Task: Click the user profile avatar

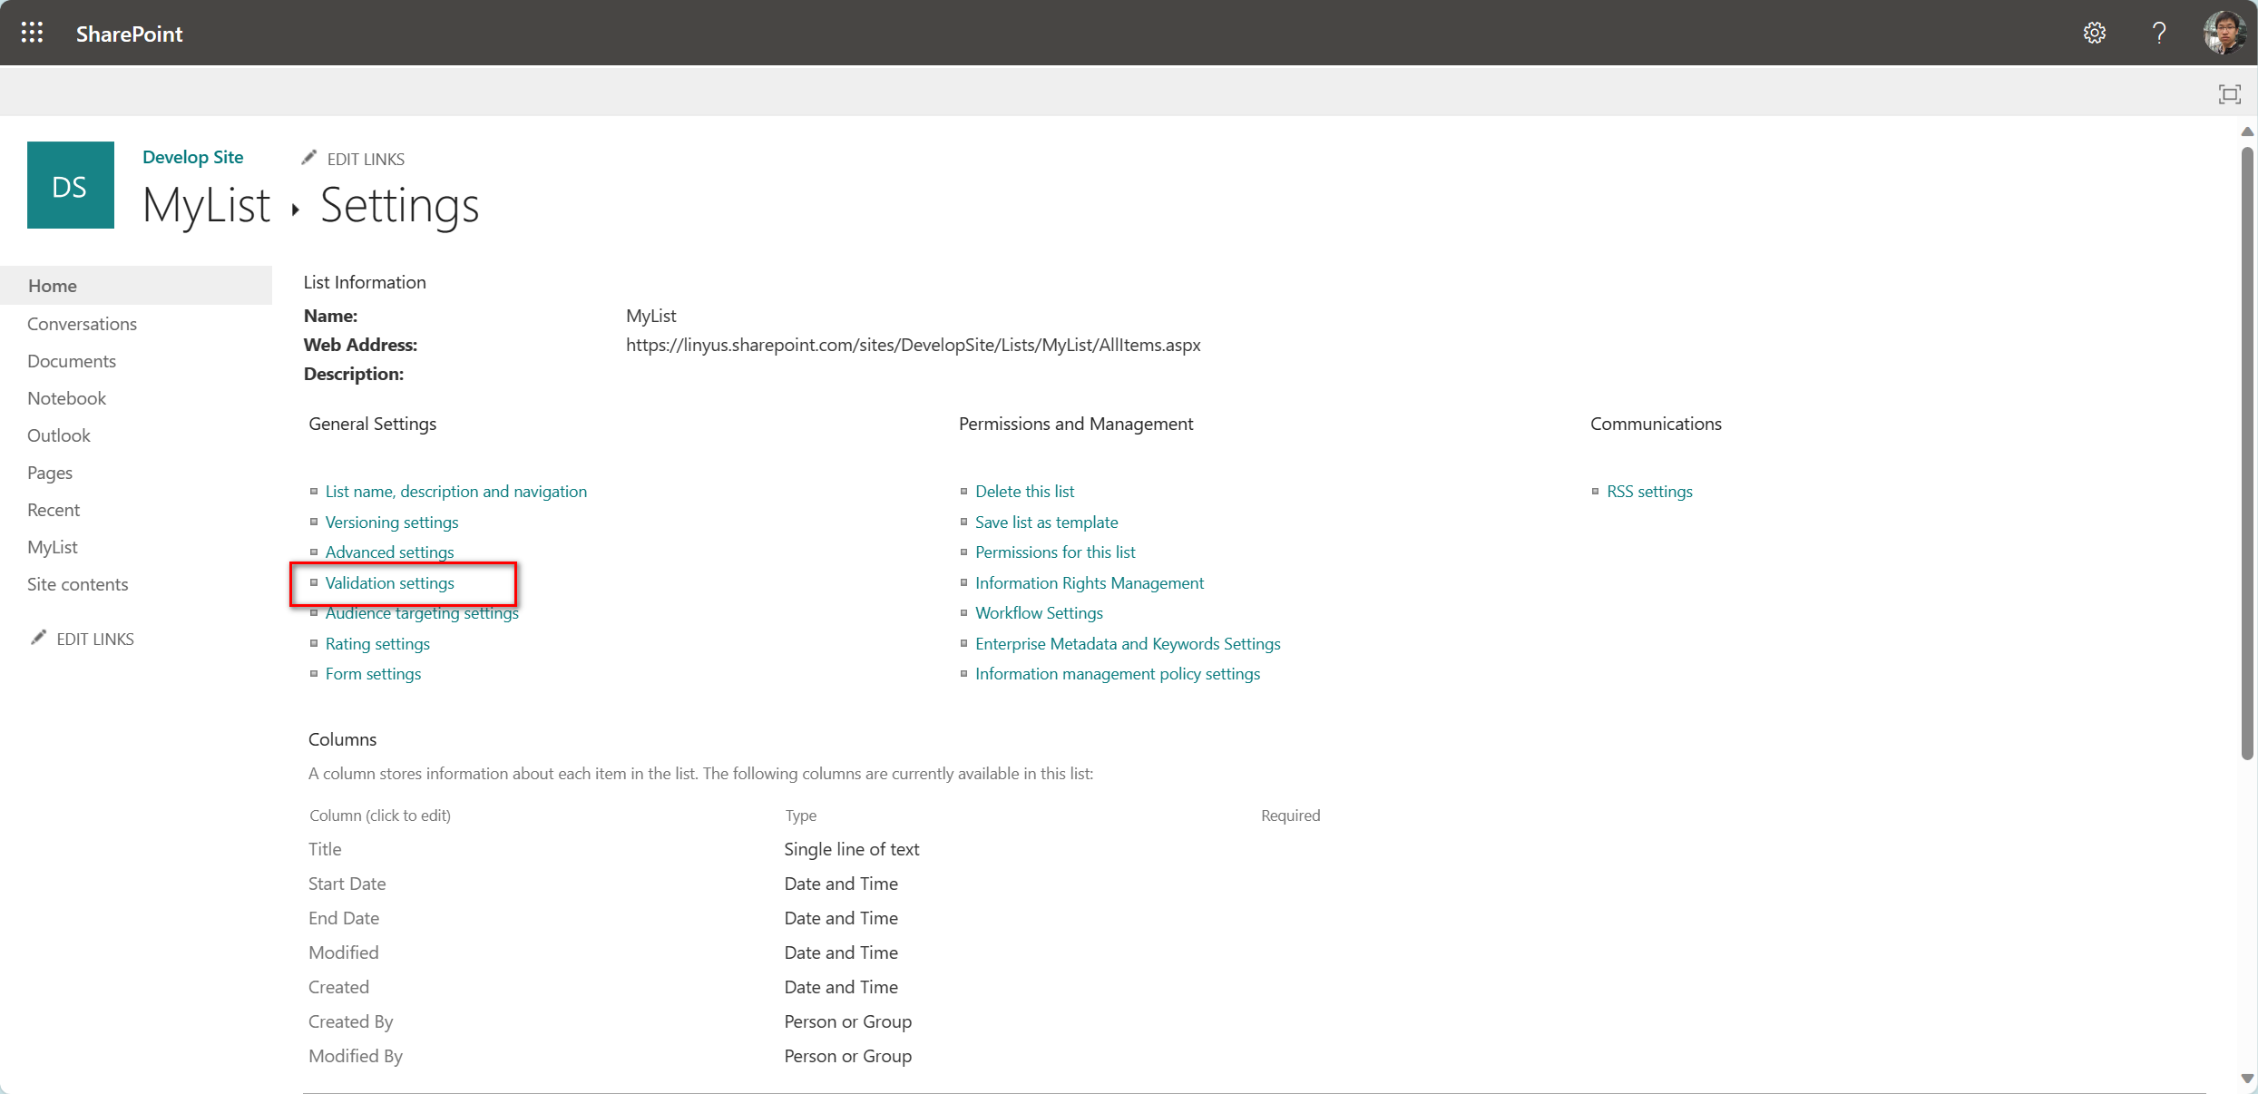Action: point(2224,33)
